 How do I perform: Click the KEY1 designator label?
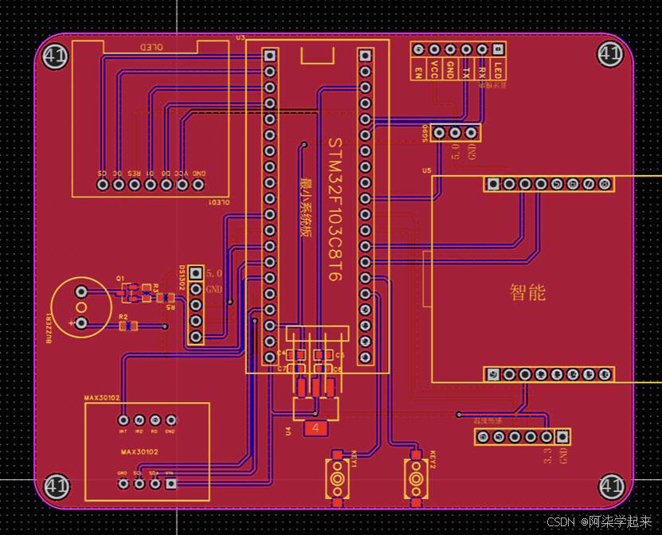(355, 459)
